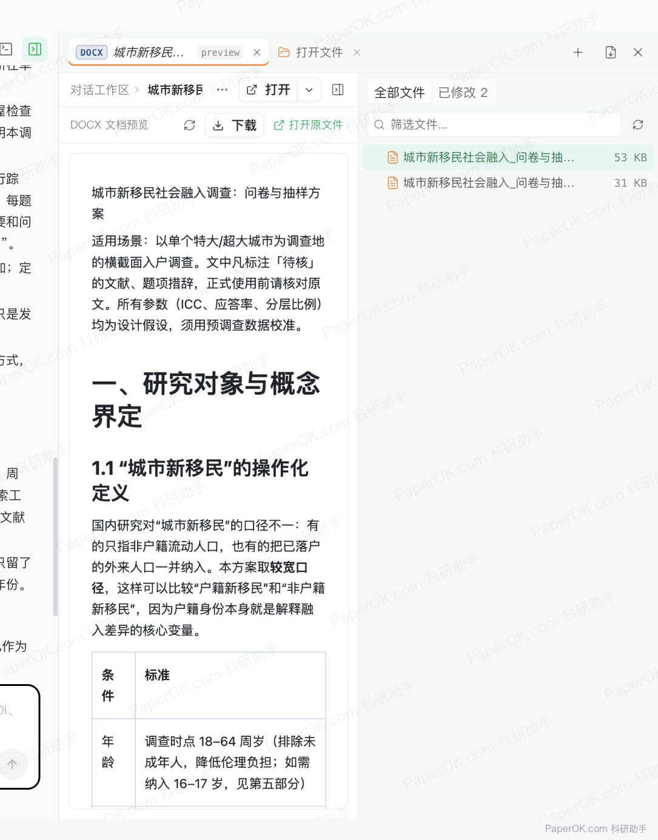Viewport: 658px width, 840px height.
Task: Click the 城市新移民 breadcrumb title
Action: [175, 90]
